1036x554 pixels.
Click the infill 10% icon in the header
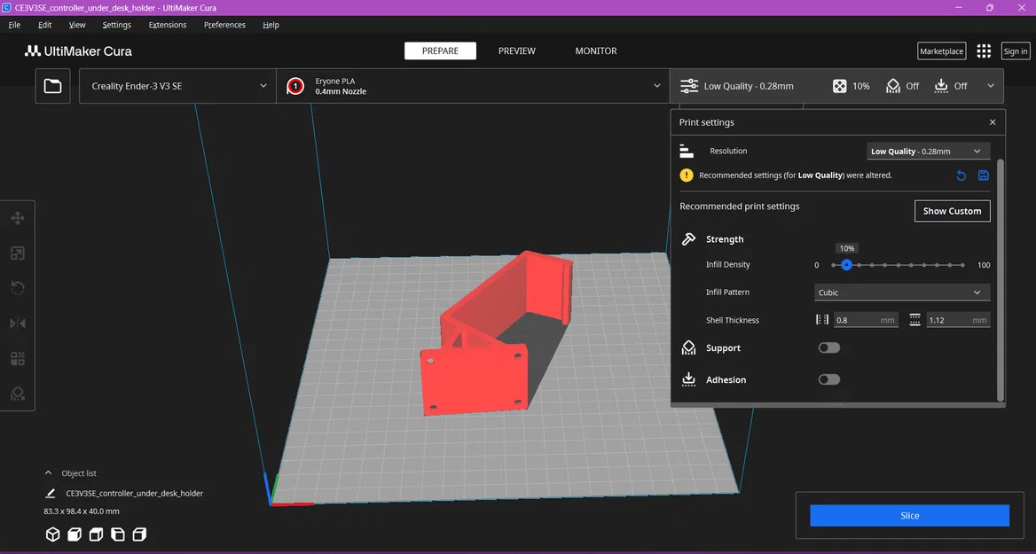[839, 86]
